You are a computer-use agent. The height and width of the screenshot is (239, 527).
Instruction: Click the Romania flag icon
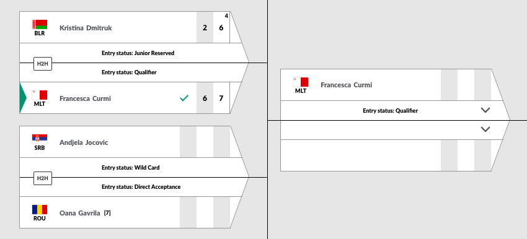40,209
